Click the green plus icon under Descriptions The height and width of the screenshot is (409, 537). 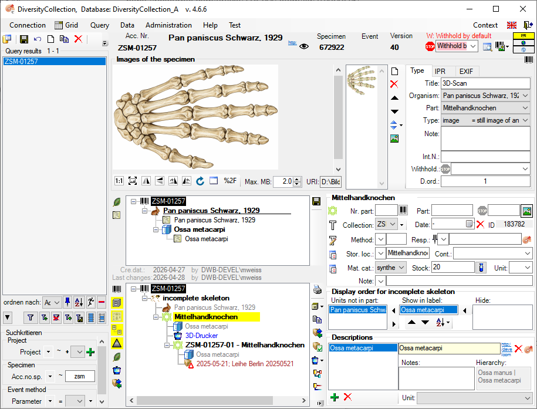pyautogui.click(x=335, y=397)
